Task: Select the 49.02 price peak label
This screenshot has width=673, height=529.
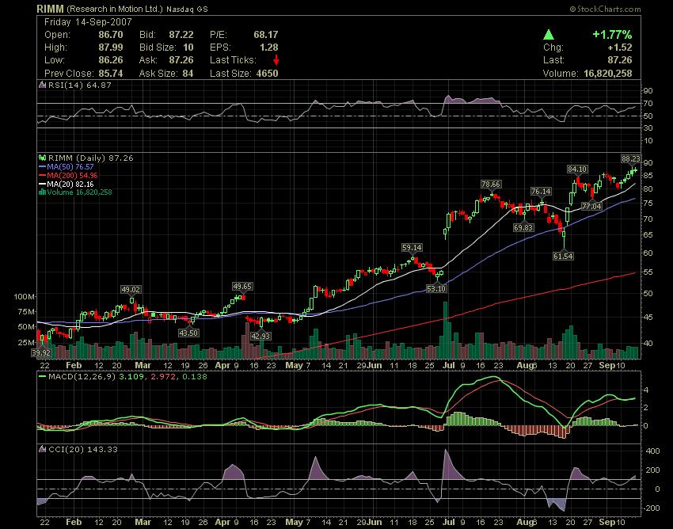Action: click(131, 290)
